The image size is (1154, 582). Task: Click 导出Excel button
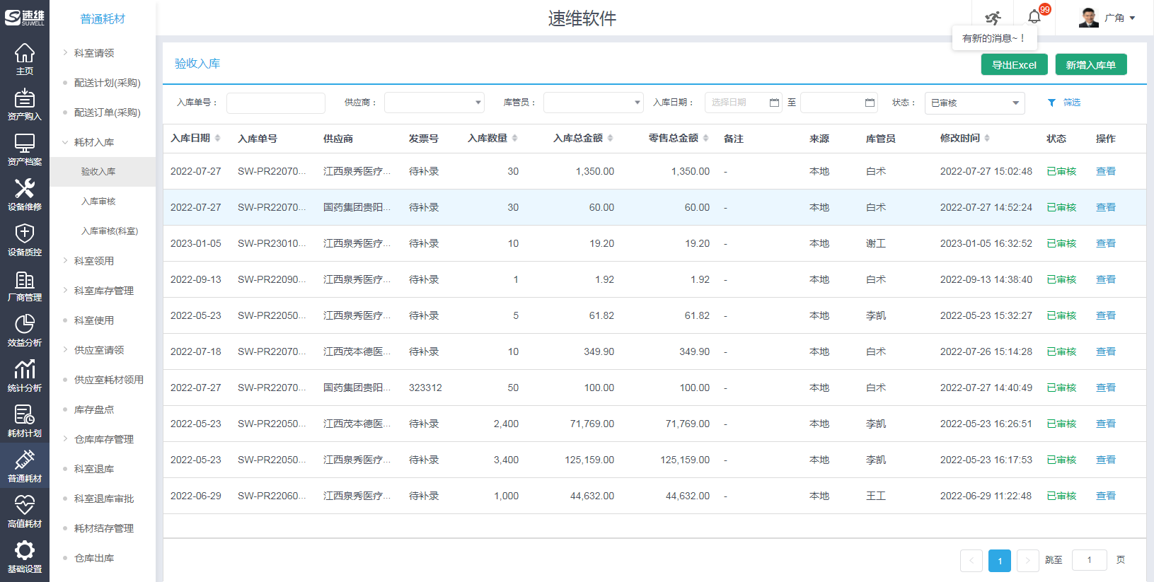(x=1014, y=64)
